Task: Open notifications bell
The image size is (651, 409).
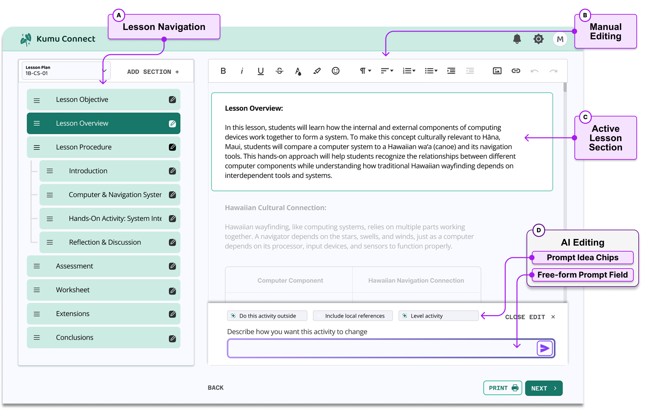Action: tap(517, 39)
